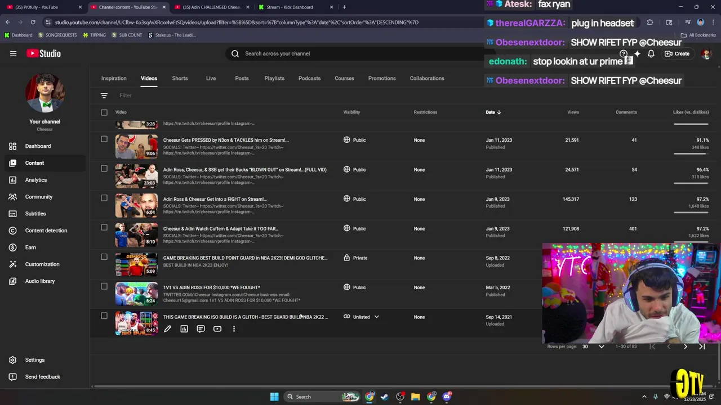The height and width of the screenshot is (405, 721).
Task: Click the Create button
Action: click(x=677, y=54)
